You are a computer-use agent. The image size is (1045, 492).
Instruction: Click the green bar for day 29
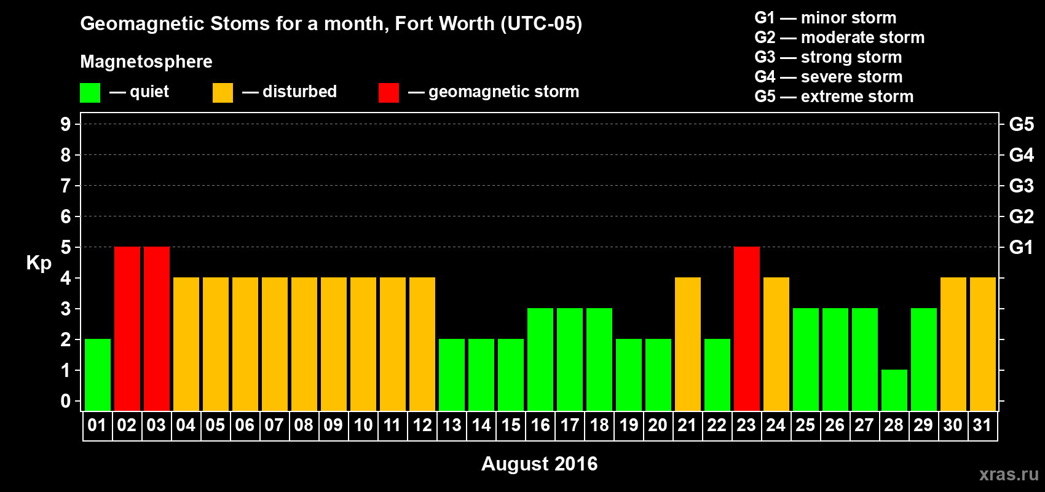(924, 359)
